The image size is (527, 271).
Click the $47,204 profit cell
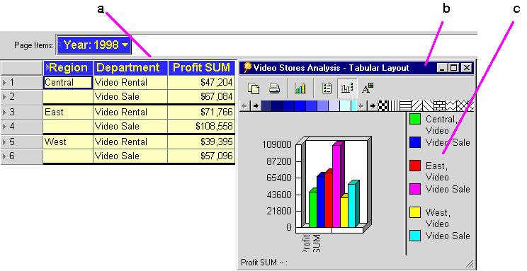[201, 83]
